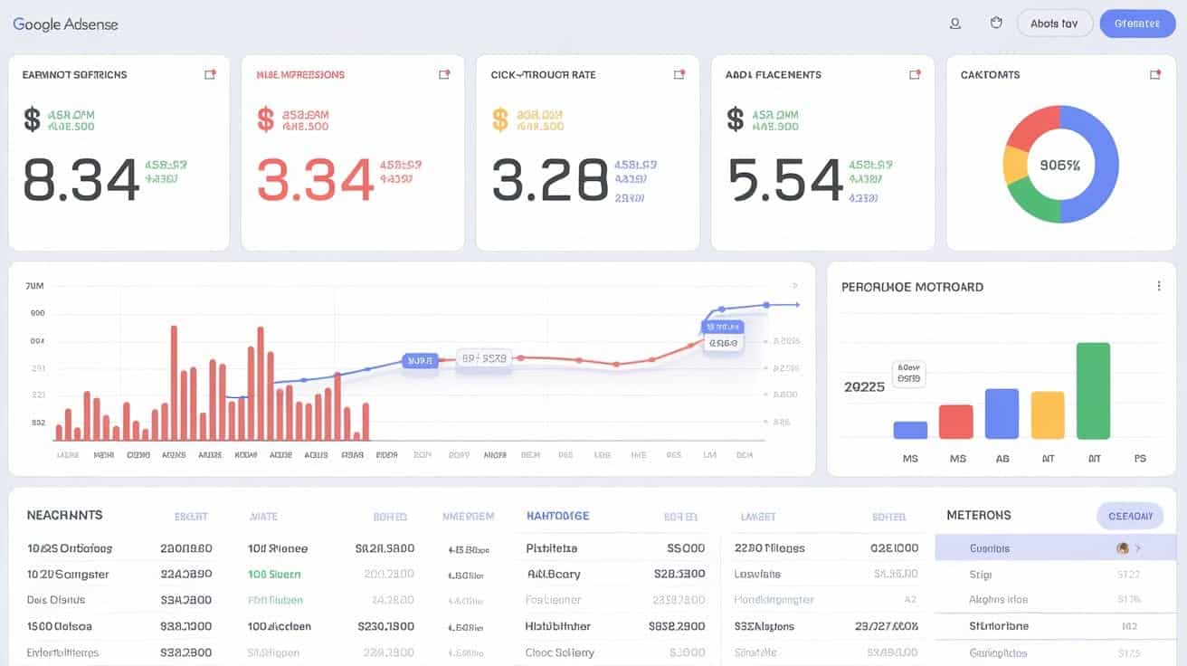Expand the EARMNOT SOFTRICNS card via red icon

[x=210, y=74]
